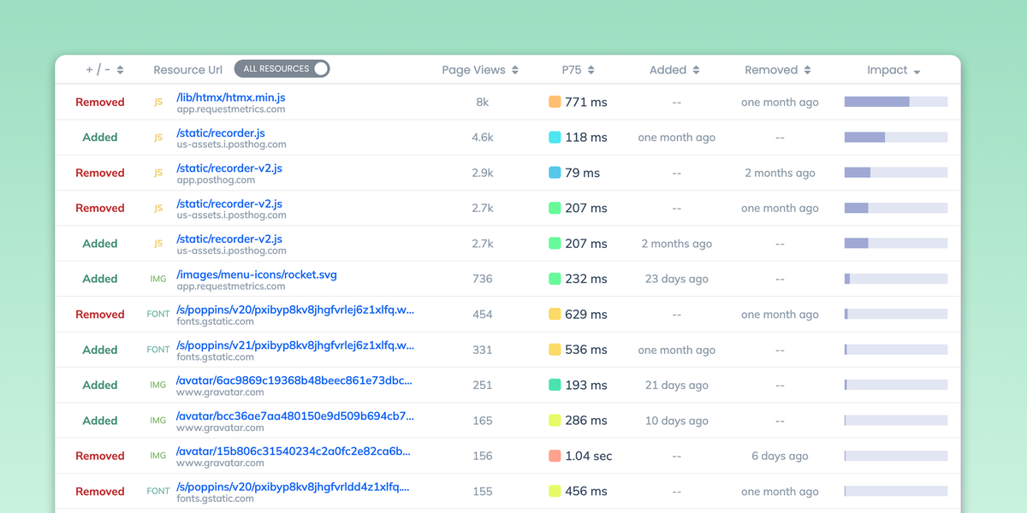Viewport: 1027px width, 513px height.
Task: Click yellow swatch beside 629 ms
Action: pos(555,314)
